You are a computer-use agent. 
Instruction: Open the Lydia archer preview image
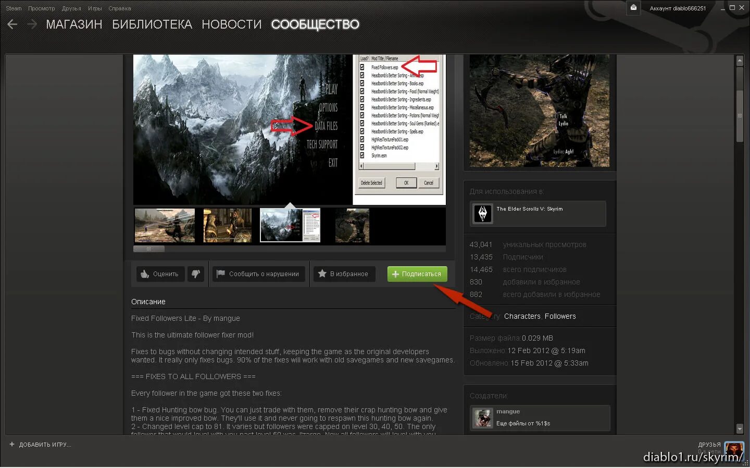click(x=540, y=111)
